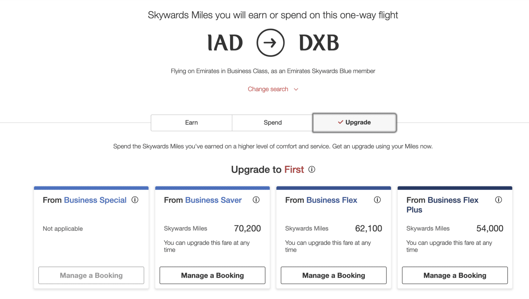
Task: Click the circled arrow between IAD and DXB
Action: 271,43
